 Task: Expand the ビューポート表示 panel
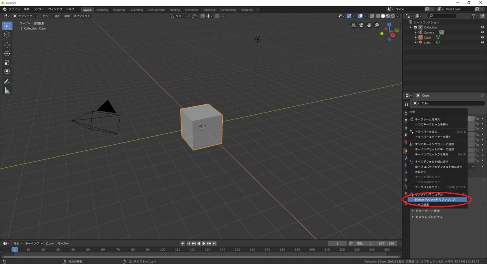pyautogui.click(x=427, y=211)
